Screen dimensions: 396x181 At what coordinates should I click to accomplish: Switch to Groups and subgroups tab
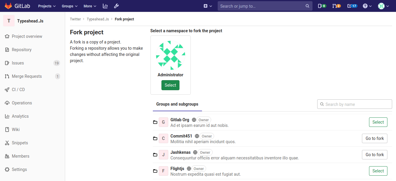coord(177,104)
